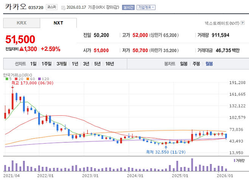This screenshot has height=183, width=249.
Task: Select the 10년 line chart period
Action: point(109,64)
